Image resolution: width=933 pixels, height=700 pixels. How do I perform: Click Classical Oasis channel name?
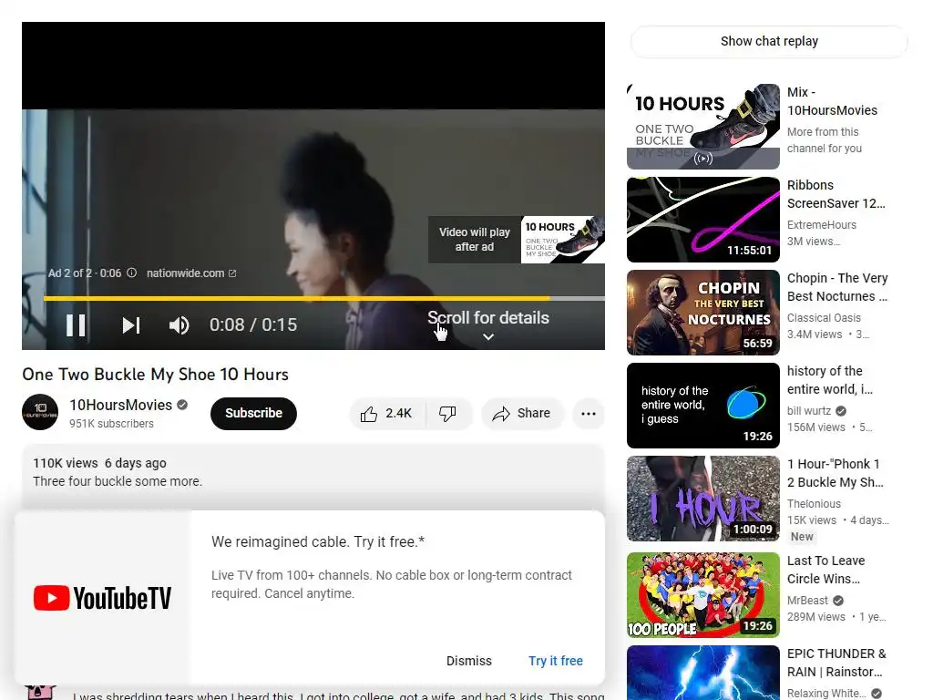click(x=824, y=318)
